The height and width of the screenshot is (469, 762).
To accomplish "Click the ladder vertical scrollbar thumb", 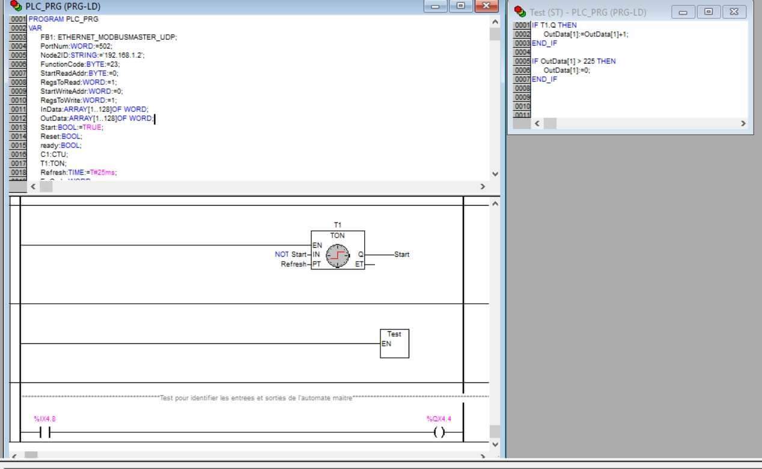I will click(x=495, y=431).
